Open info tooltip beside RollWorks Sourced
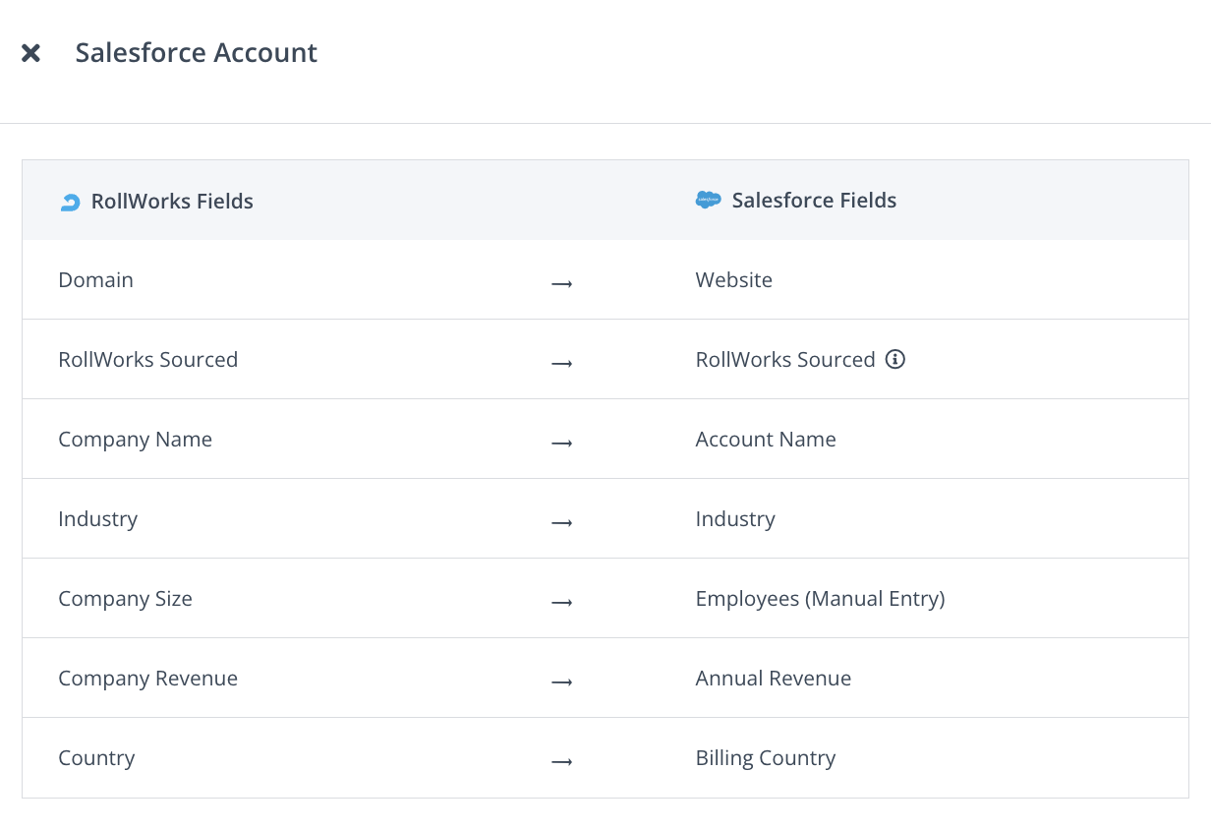The width and height of the screenshot is (1211, 830). pos(894,360)
